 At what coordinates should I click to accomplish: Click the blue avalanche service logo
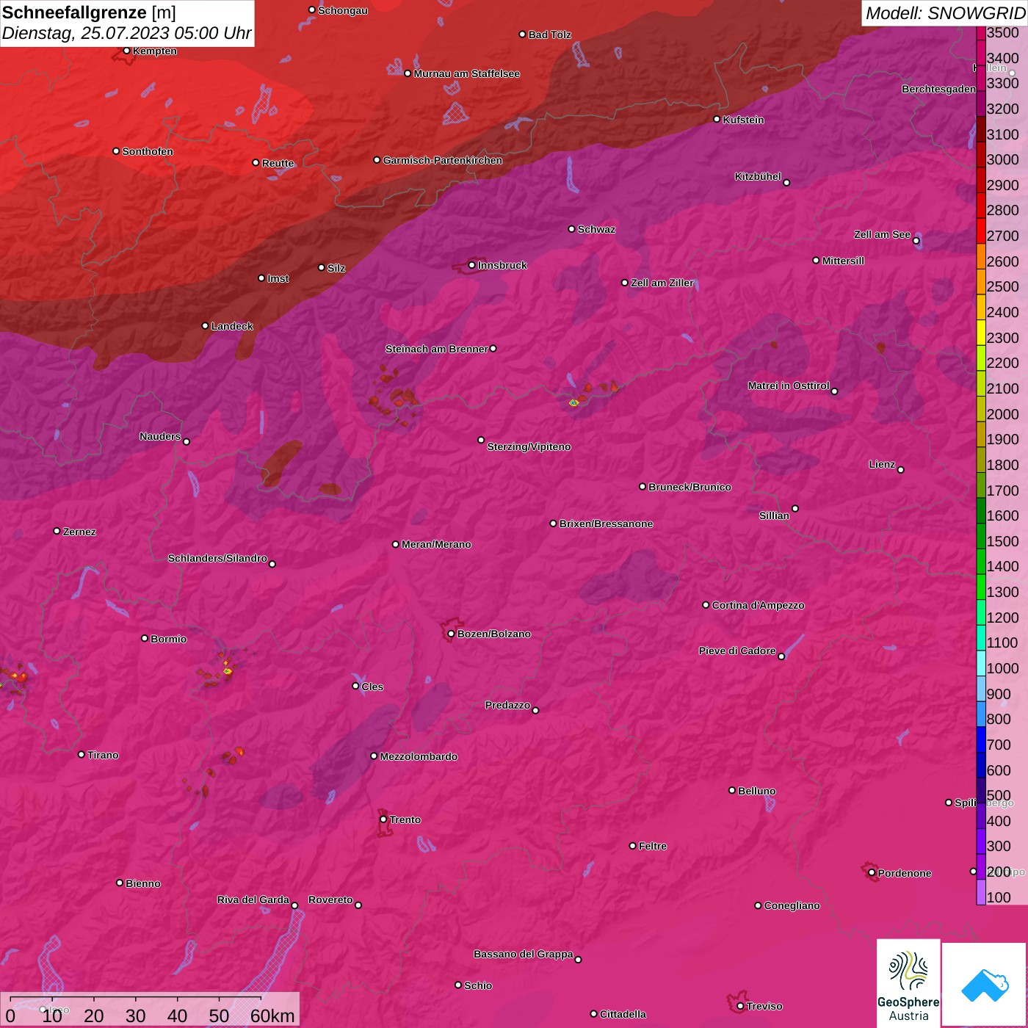985,985
